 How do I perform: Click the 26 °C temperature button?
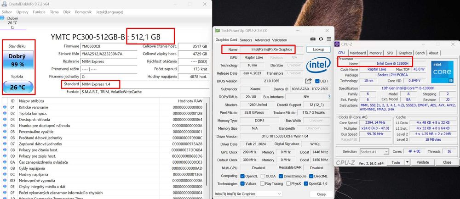[18, 87]
